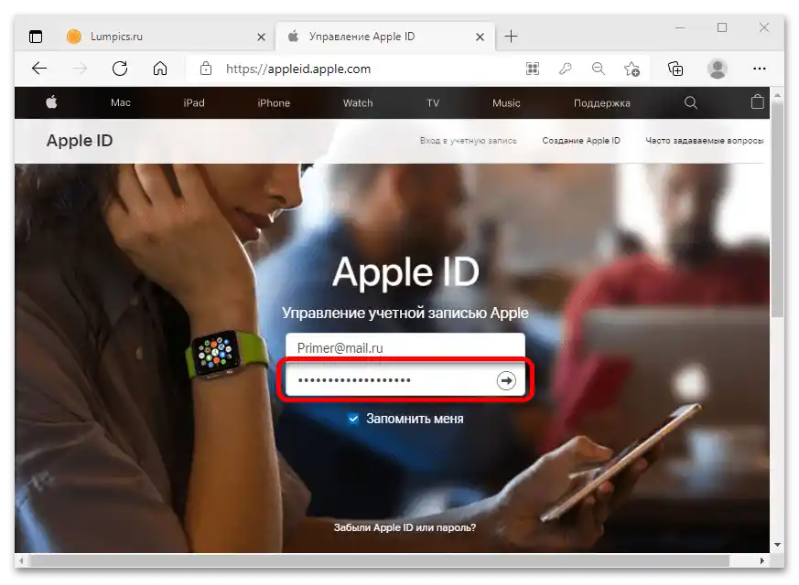Open the TV menu item
799x585 pixels.
coord(433,102)
